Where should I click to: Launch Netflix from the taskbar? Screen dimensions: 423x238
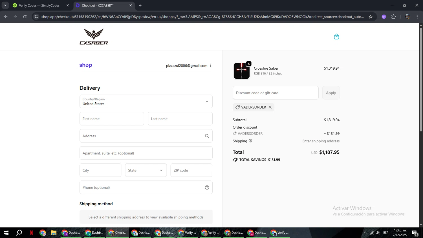31,233
